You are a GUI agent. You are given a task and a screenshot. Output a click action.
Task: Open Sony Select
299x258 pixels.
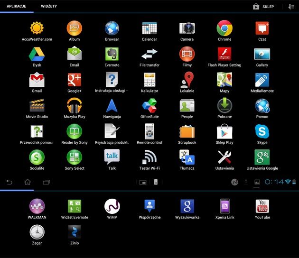tap(75, 157)
